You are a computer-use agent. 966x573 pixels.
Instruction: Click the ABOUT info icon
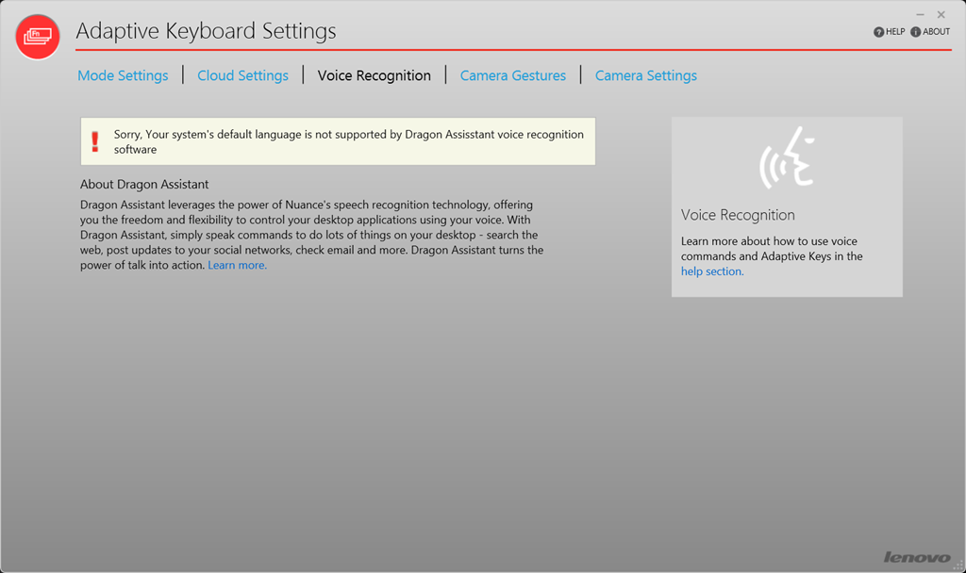pos(915,32)
